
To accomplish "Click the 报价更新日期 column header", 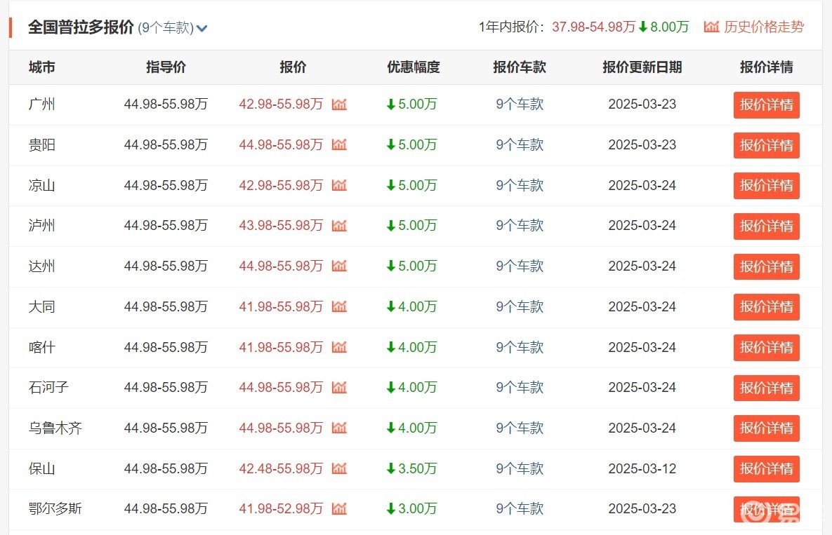I will tap(642, 67).
